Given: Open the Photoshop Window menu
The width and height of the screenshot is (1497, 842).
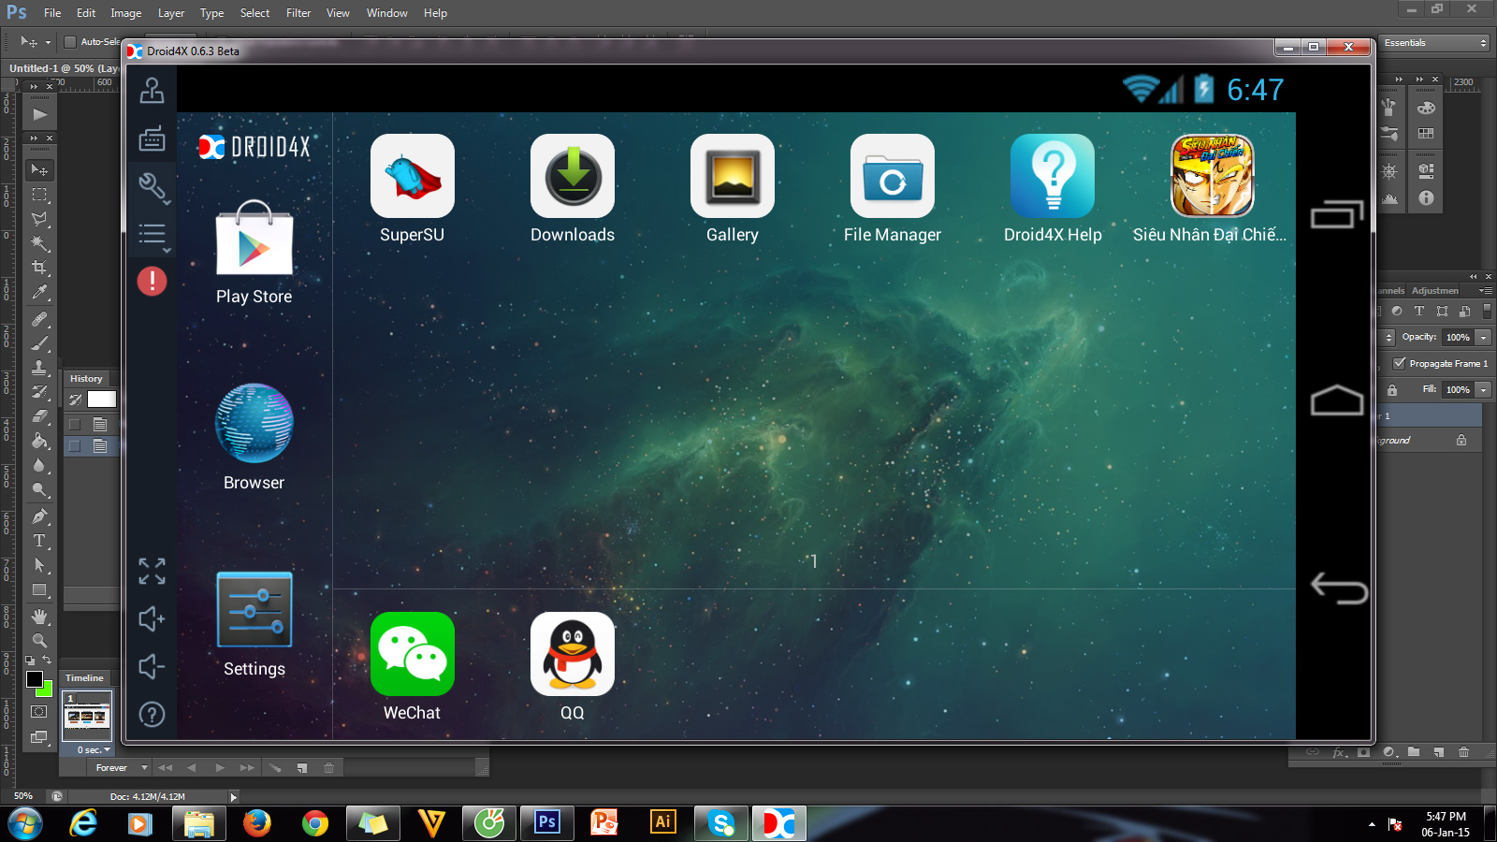Looking at the screenshot, I should tap(386, 13).
